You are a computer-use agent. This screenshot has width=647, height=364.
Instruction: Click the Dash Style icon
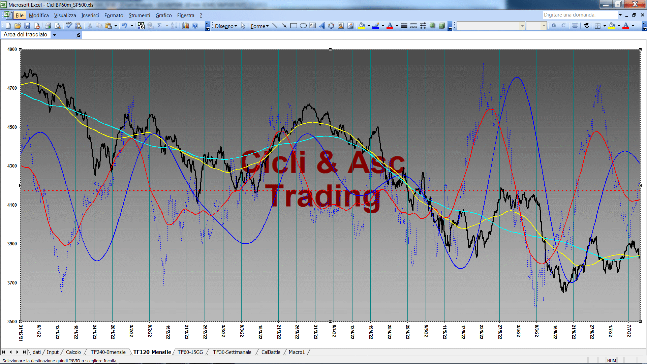pos(413,26)
